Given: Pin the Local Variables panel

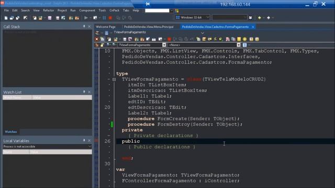Looking at the screenshot, I should [84, 140].
